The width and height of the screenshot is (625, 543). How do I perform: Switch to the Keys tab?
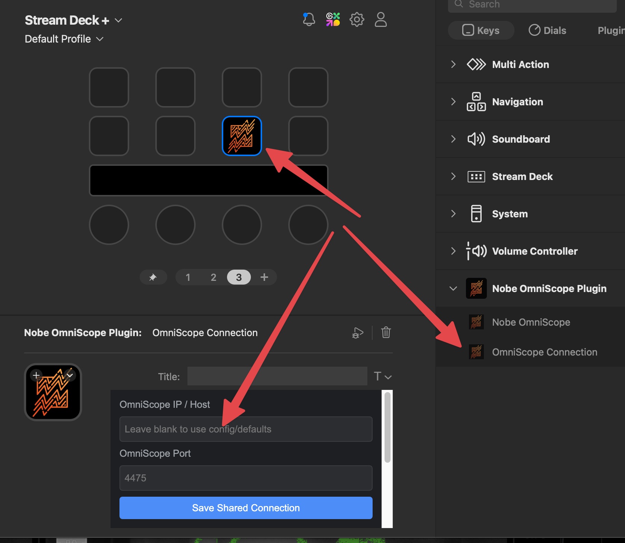[481, 30]
